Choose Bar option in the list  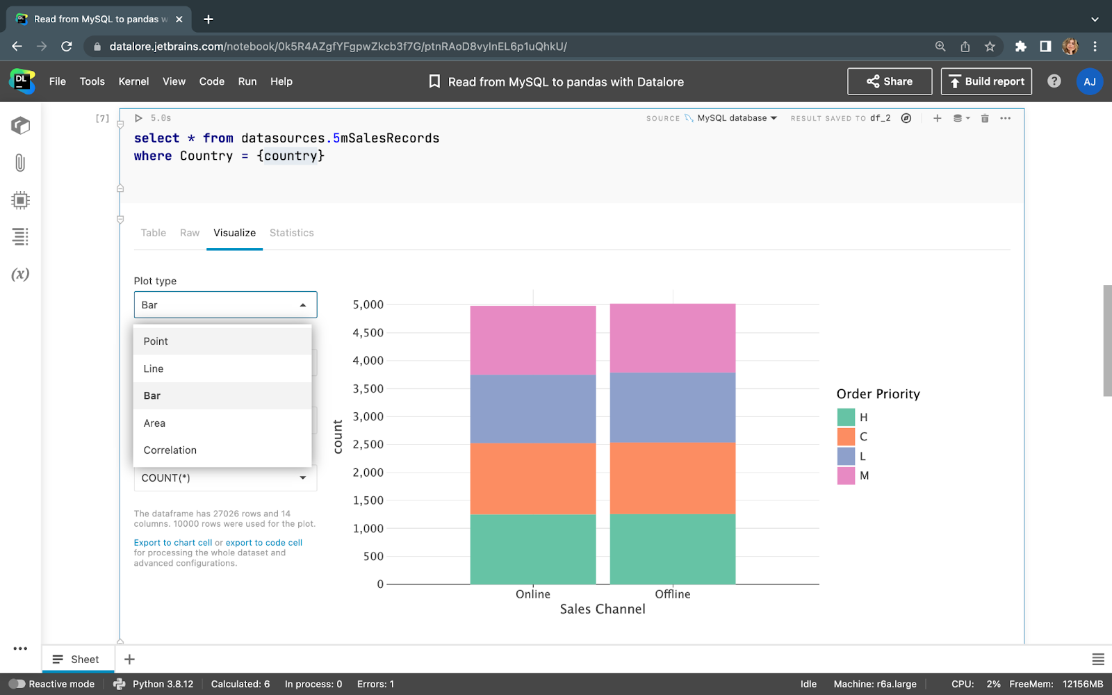(x=222, y=396)
